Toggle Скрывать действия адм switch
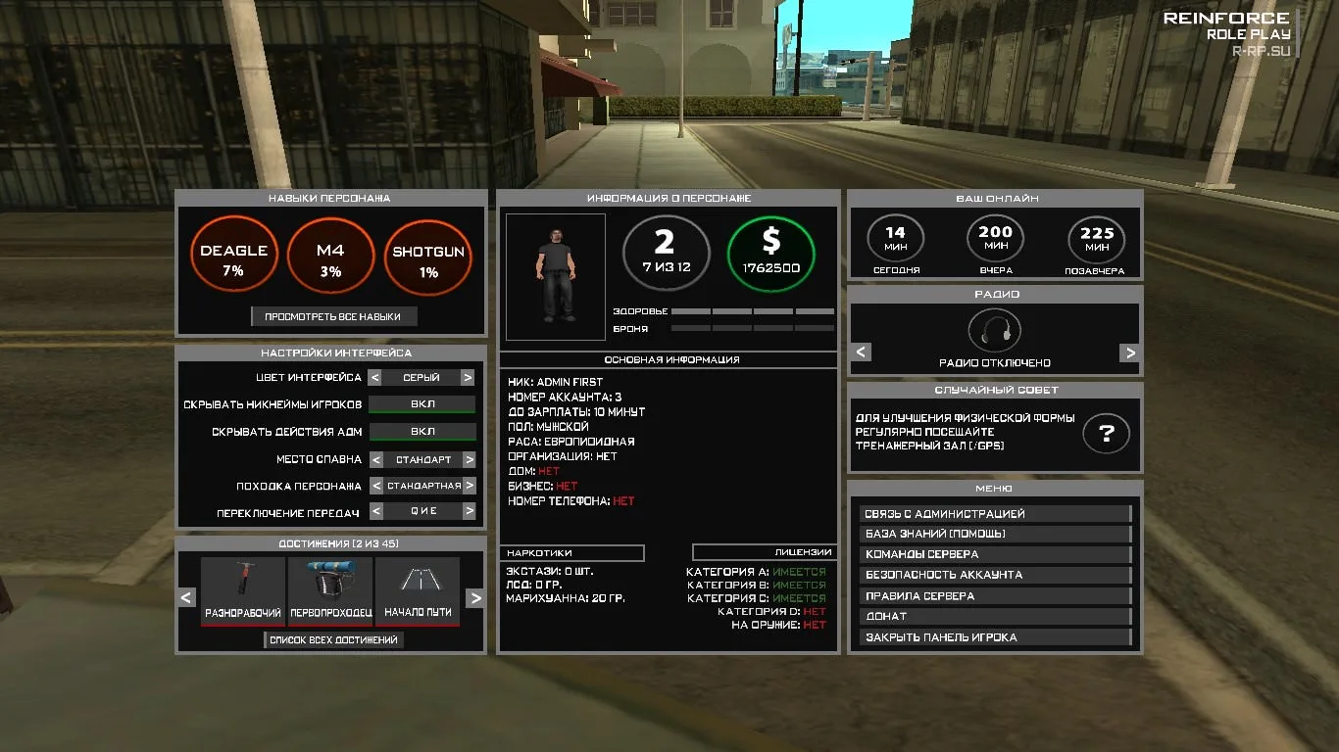The image size is (1339, 752). 422,432
